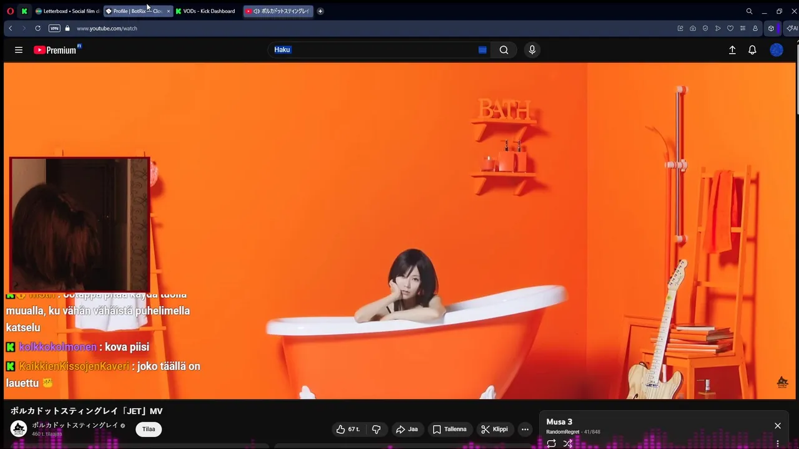799x449 pixels.
Task: Open RandomRegret playlist owner link
Action: [x=562, y=432]
